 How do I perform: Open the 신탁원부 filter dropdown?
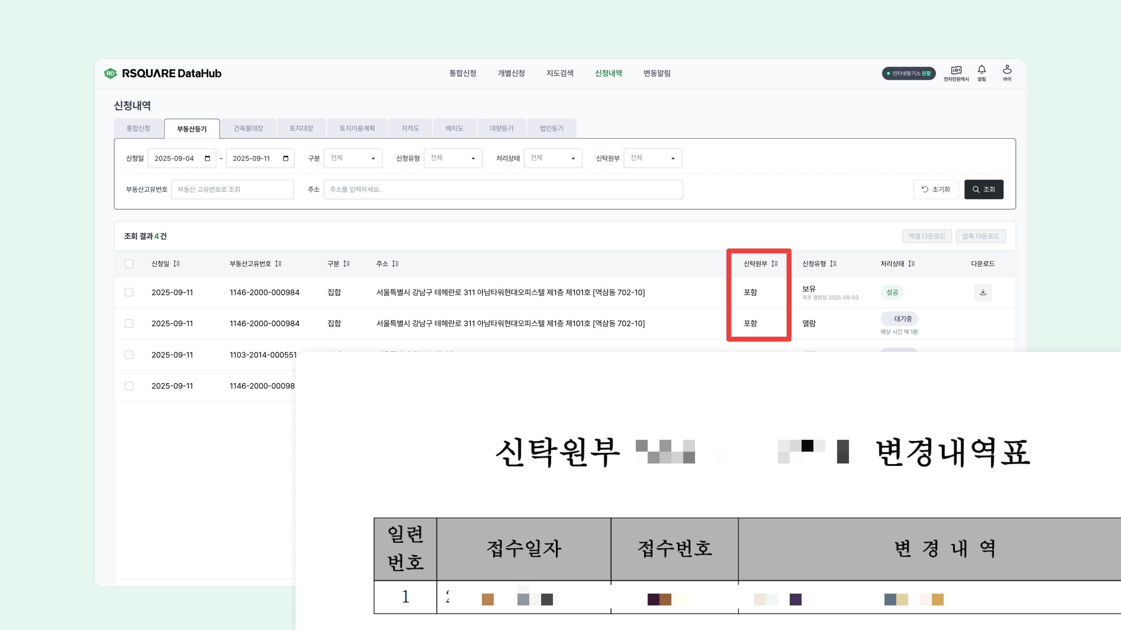coord(652,158)
